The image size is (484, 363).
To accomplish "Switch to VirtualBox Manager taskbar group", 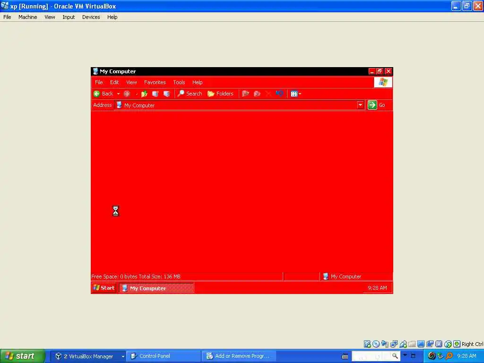I will pos(87,356).
